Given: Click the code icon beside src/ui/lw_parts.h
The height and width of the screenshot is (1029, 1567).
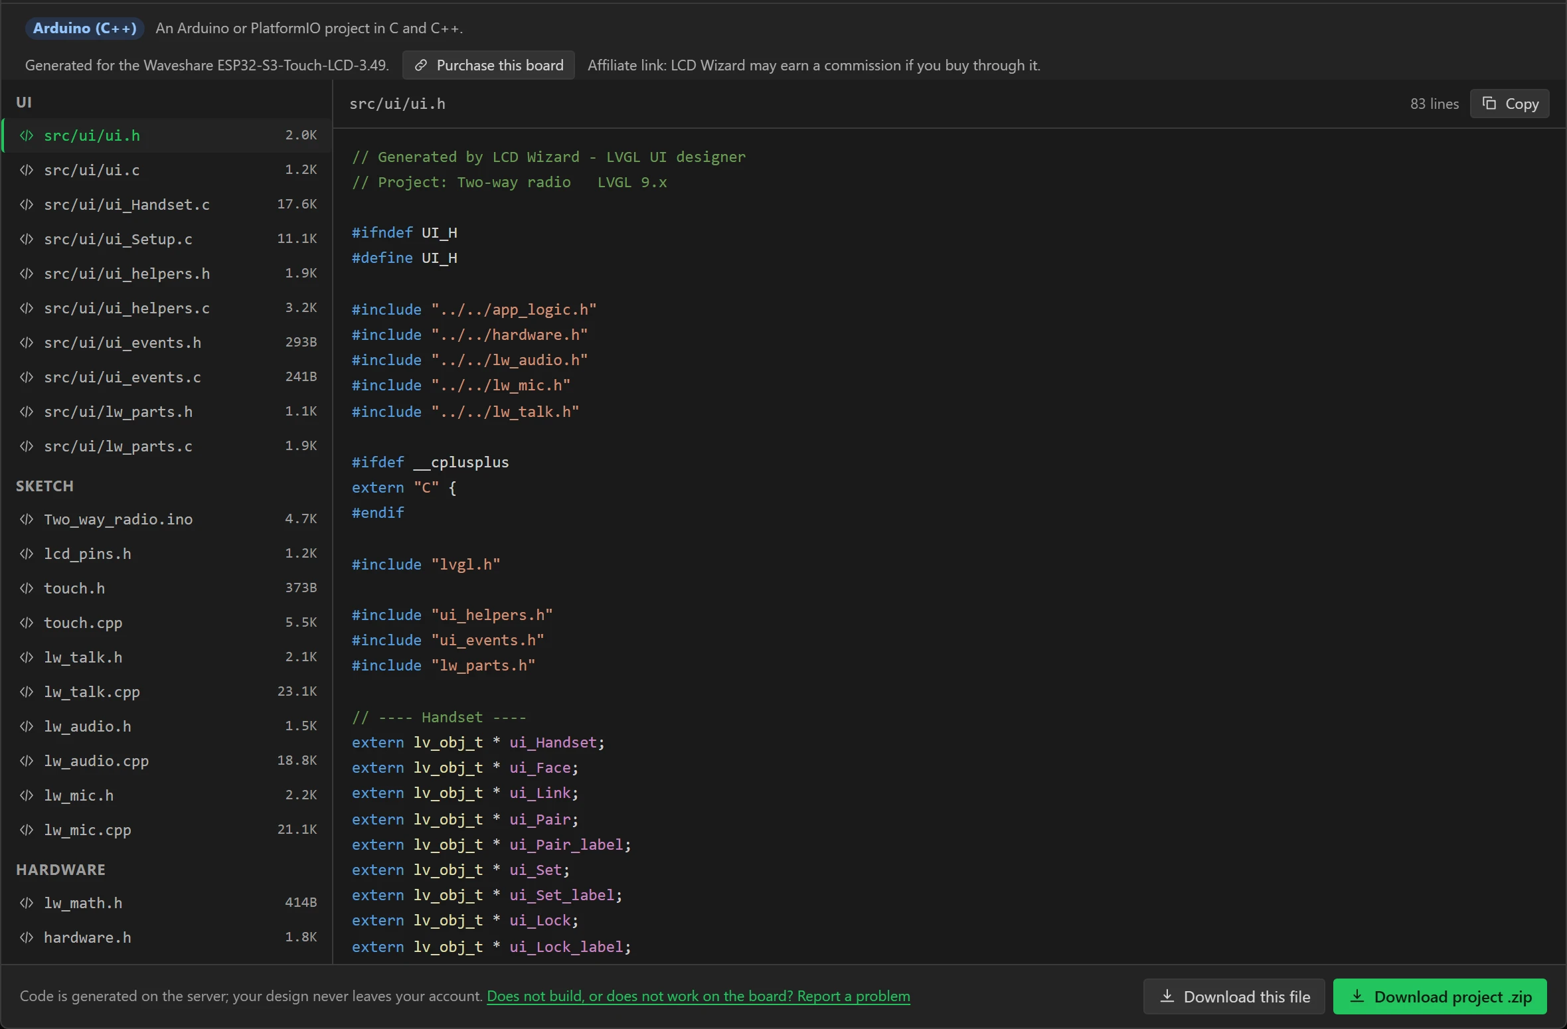Looking at the screenshot, I should pos(27,412).
